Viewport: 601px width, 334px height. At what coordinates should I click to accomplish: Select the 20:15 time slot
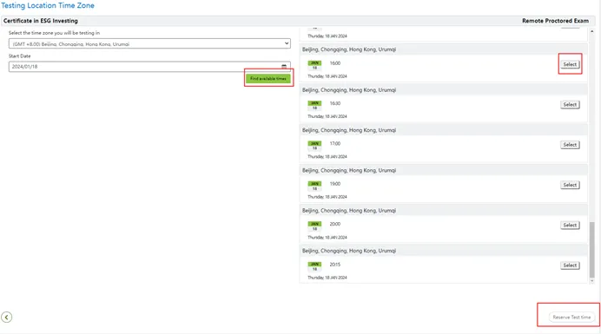(570, 265)
